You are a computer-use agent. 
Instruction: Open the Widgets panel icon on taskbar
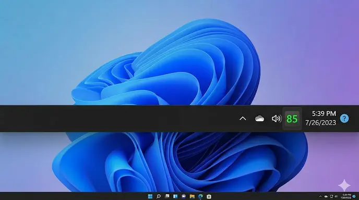[175, 196]
